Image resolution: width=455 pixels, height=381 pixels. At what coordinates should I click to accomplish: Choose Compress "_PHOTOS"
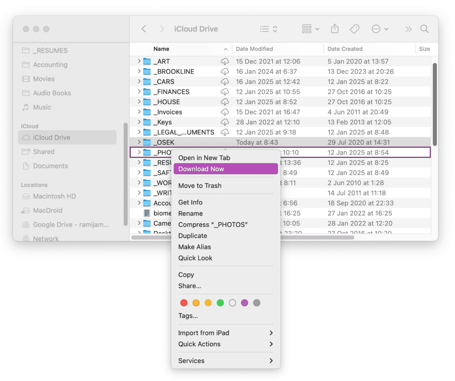coord(225,225)
